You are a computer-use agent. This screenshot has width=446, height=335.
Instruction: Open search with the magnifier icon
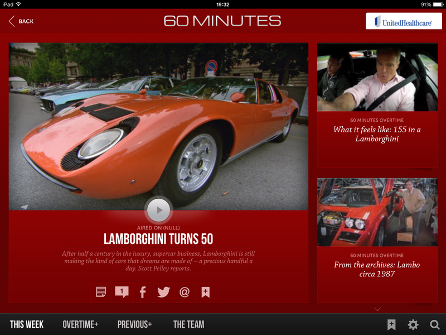coord(434,324)
